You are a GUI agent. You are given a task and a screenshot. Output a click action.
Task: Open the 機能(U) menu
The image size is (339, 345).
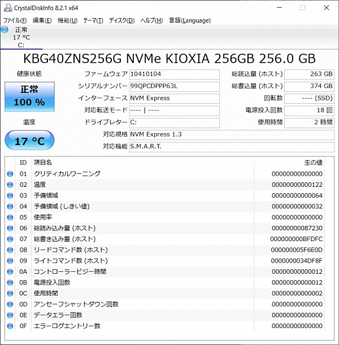pos(67,20)
